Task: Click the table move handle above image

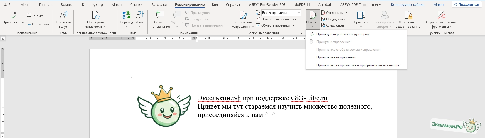Action: pyautogui.click(x=131, y=76)
